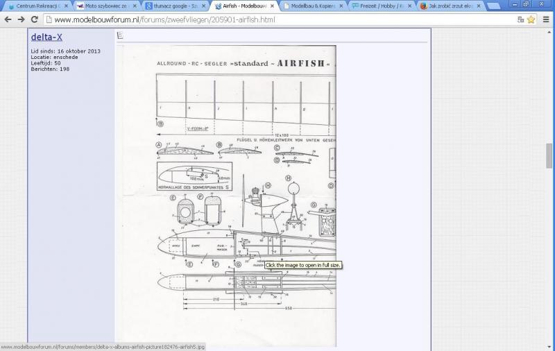555x351 pixels.
Task: Click the scrollbar down arrow
Action: 549,346
